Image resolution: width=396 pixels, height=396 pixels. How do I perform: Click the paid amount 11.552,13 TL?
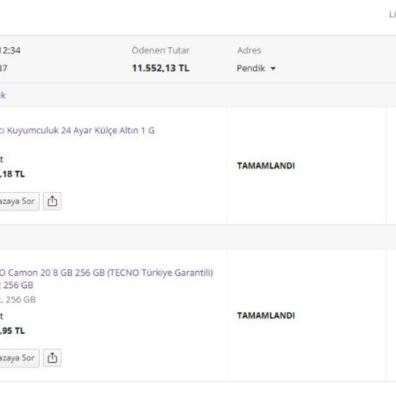[160, 68]
